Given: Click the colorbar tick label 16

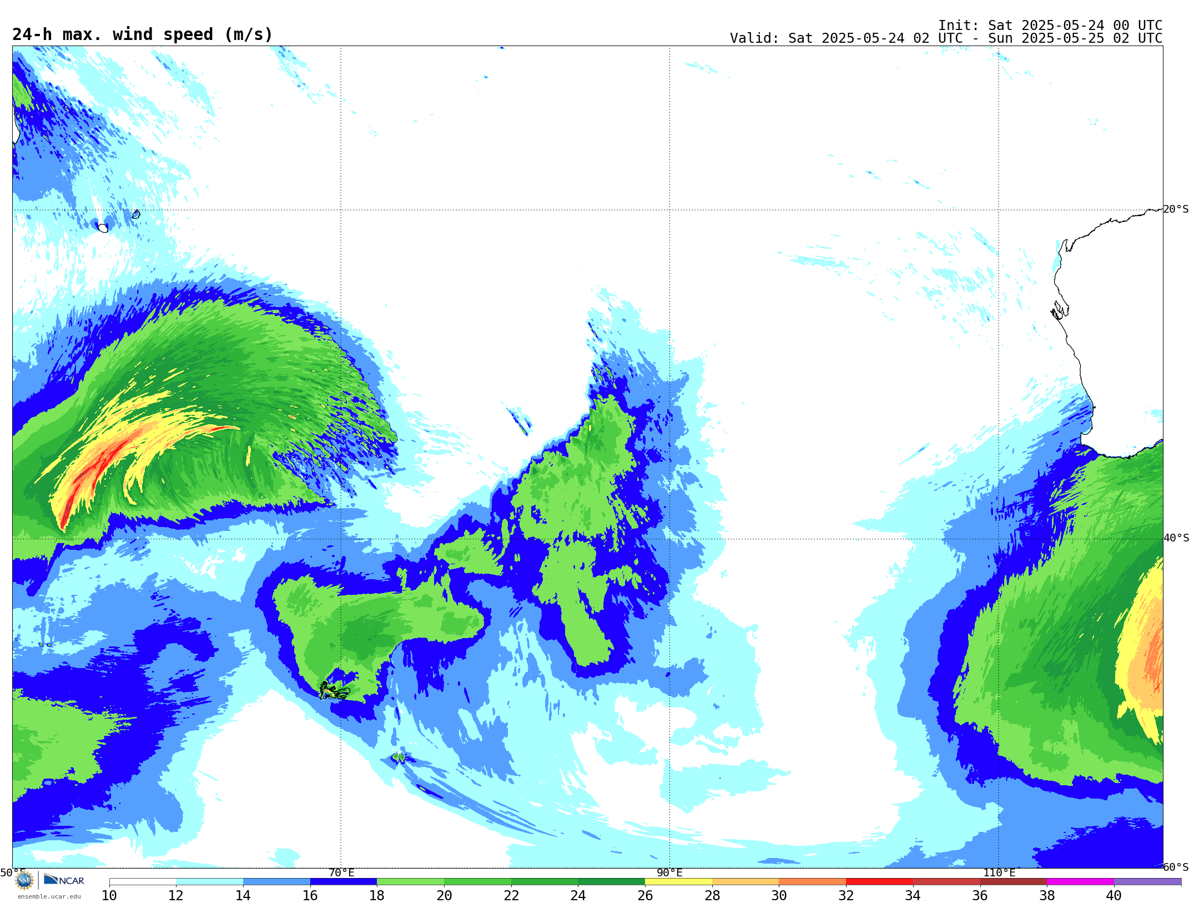Looking at the screenshot, I should [x=310, y=896].
